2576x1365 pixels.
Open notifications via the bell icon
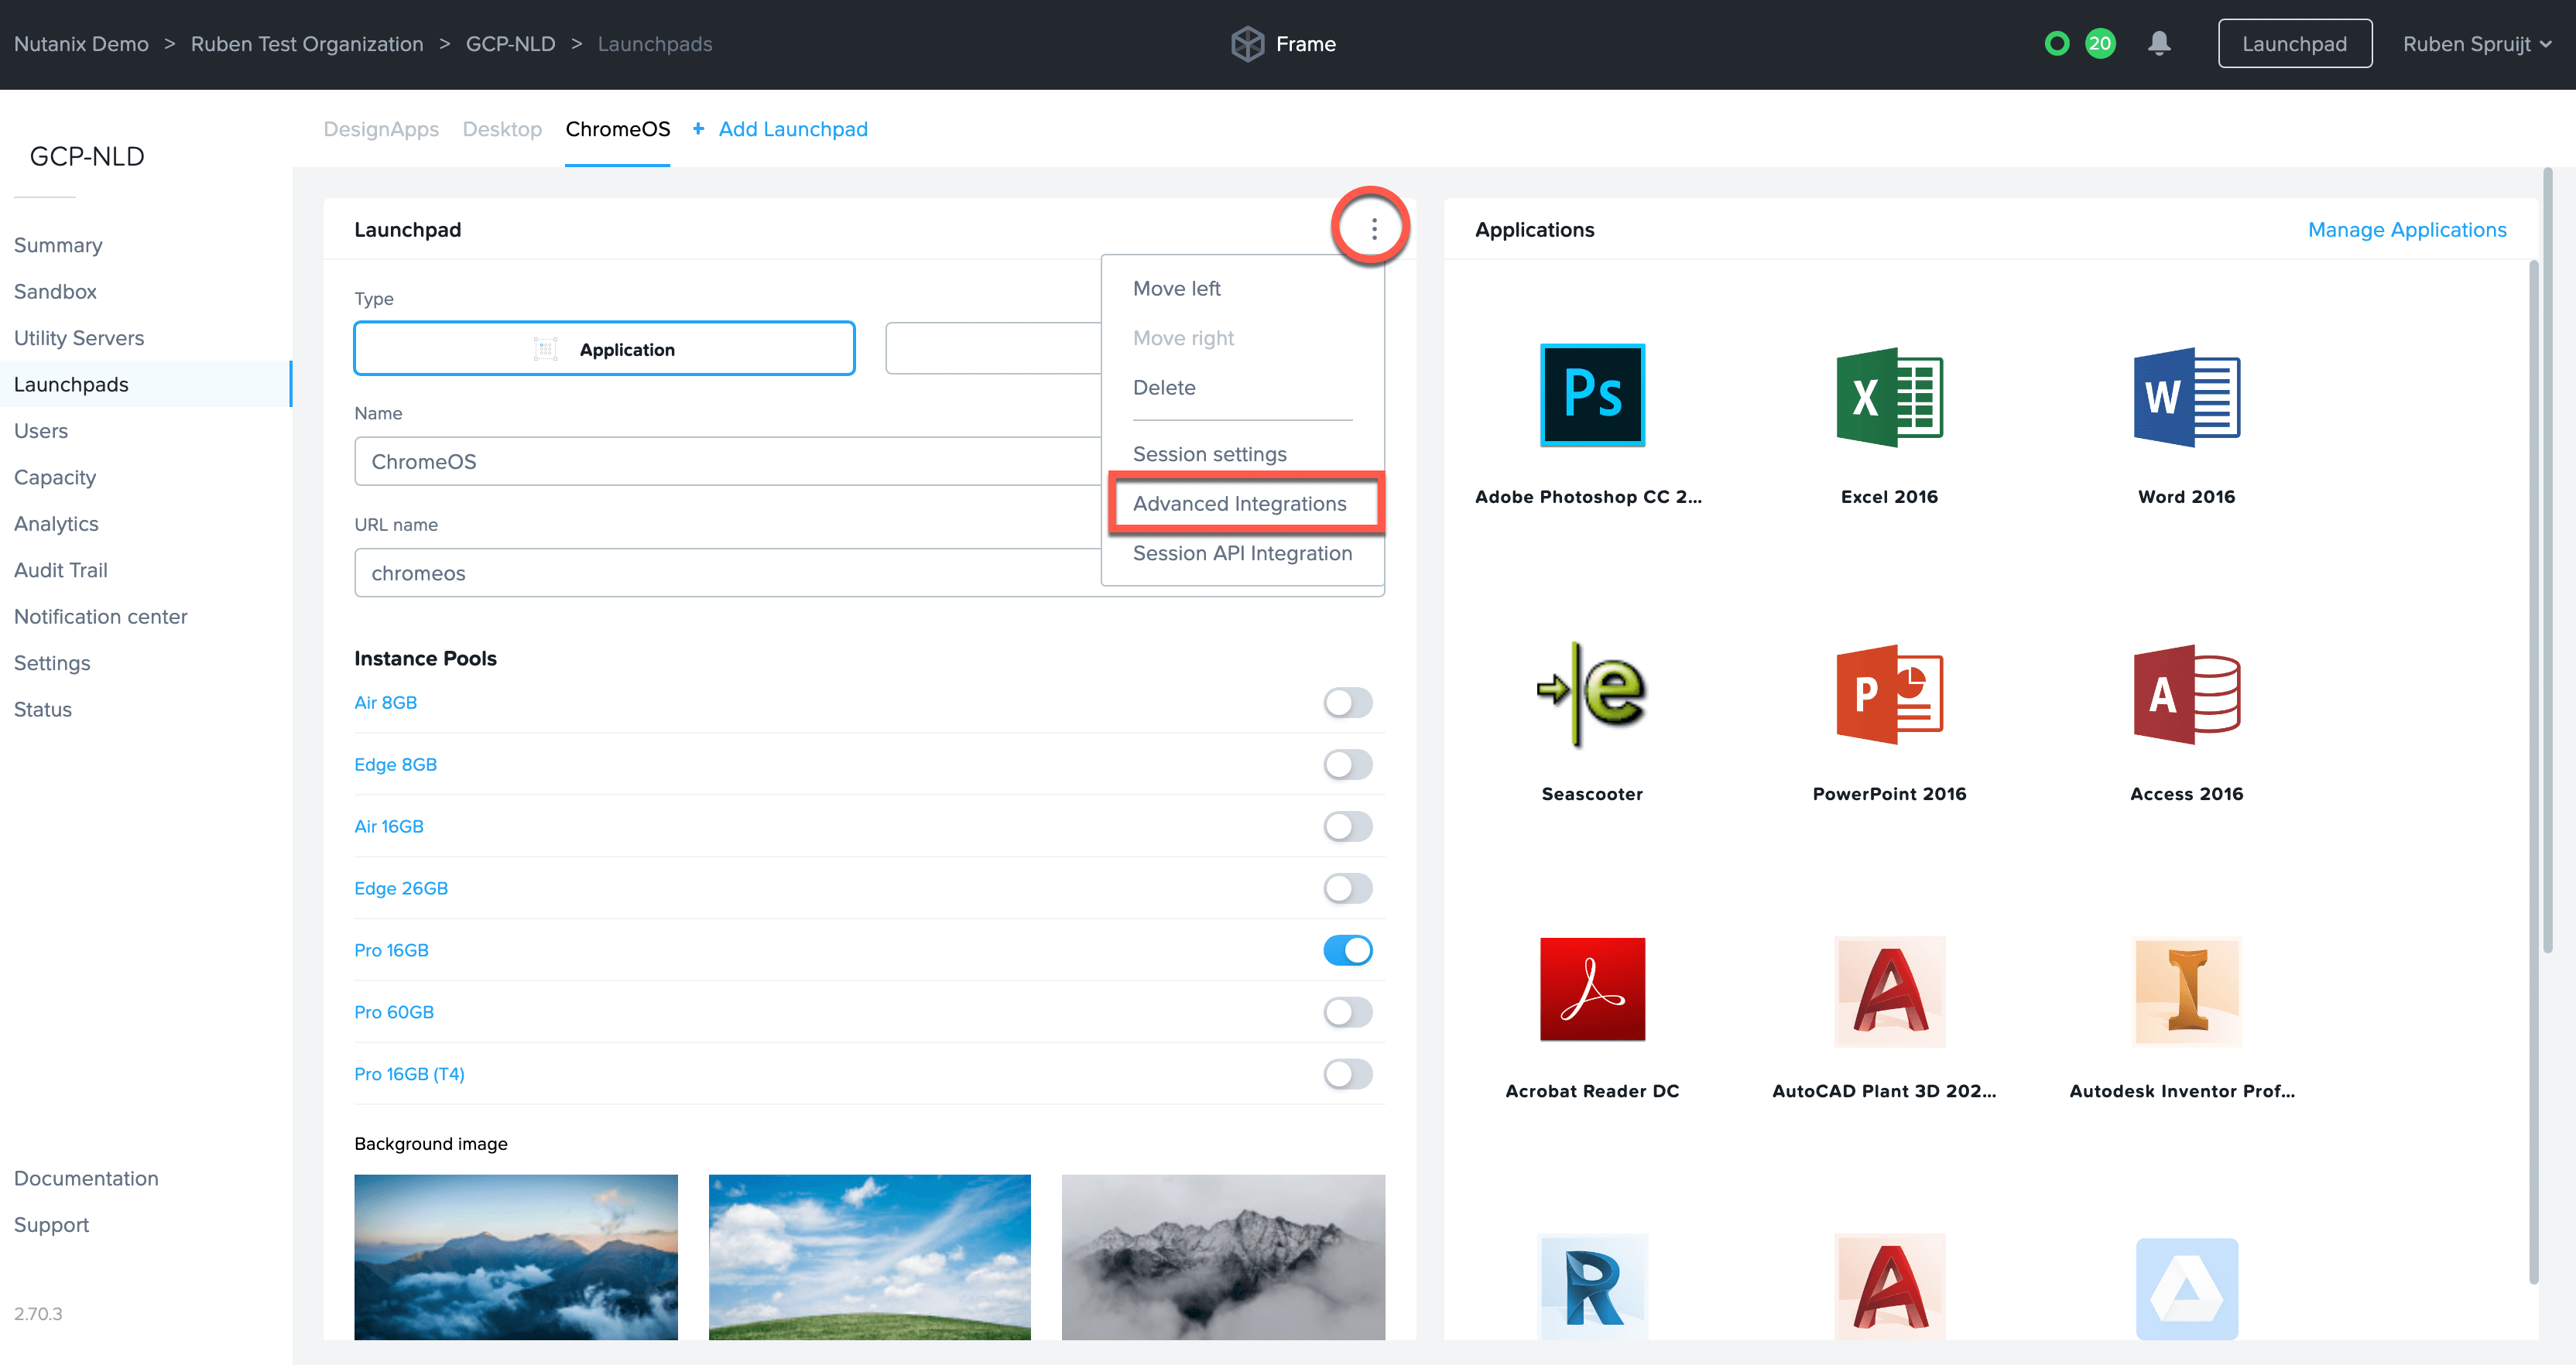(2159, 44)
